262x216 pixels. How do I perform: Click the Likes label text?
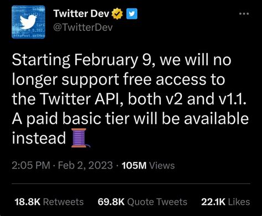click(239, 202)
